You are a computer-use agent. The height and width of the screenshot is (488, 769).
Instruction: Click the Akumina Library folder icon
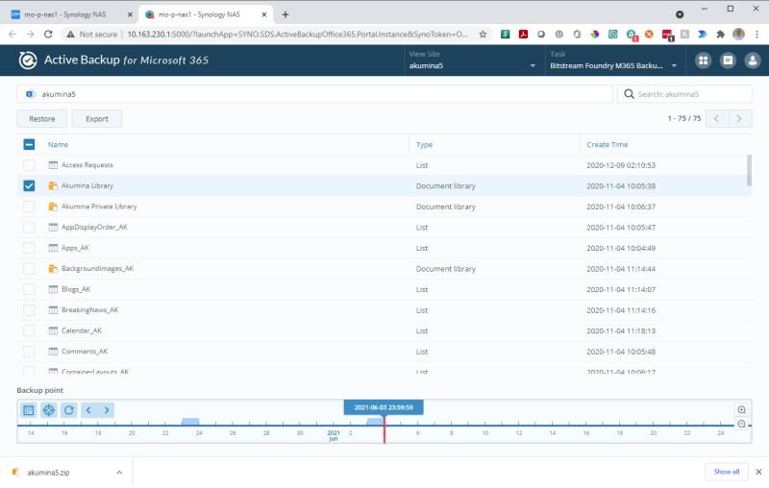pos(53,185)
